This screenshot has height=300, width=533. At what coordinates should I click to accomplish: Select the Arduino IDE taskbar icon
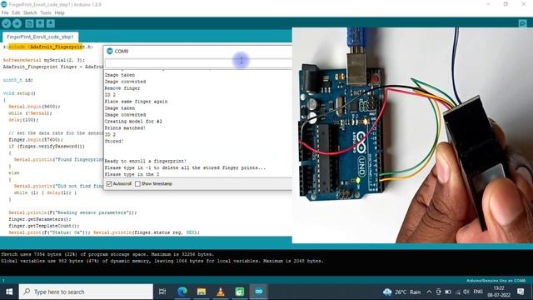click(x=259, y=292)
